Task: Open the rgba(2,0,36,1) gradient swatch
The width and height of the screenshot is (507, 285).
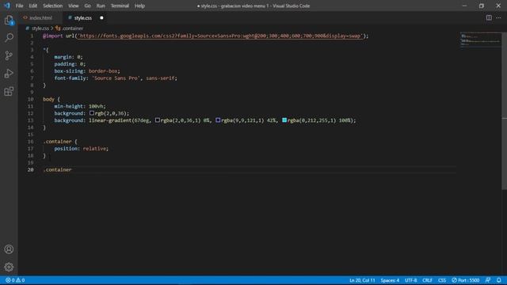Action: pos(158,120)
